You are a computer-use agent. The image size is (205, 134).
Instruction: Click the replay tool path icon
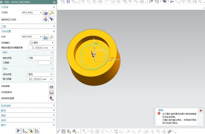pyautogui.click(x=25, y=131)
